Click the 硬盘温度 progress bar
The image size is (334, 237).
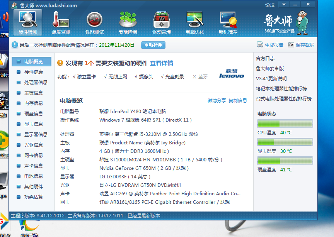point(285,161)
